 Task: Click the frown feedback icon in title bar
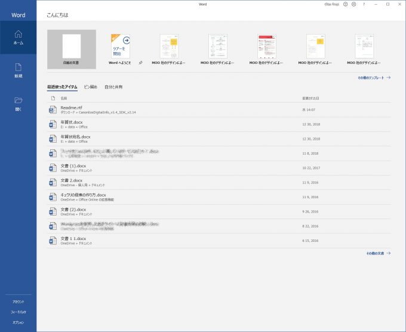pyautogui.click(x=353, y=4)
